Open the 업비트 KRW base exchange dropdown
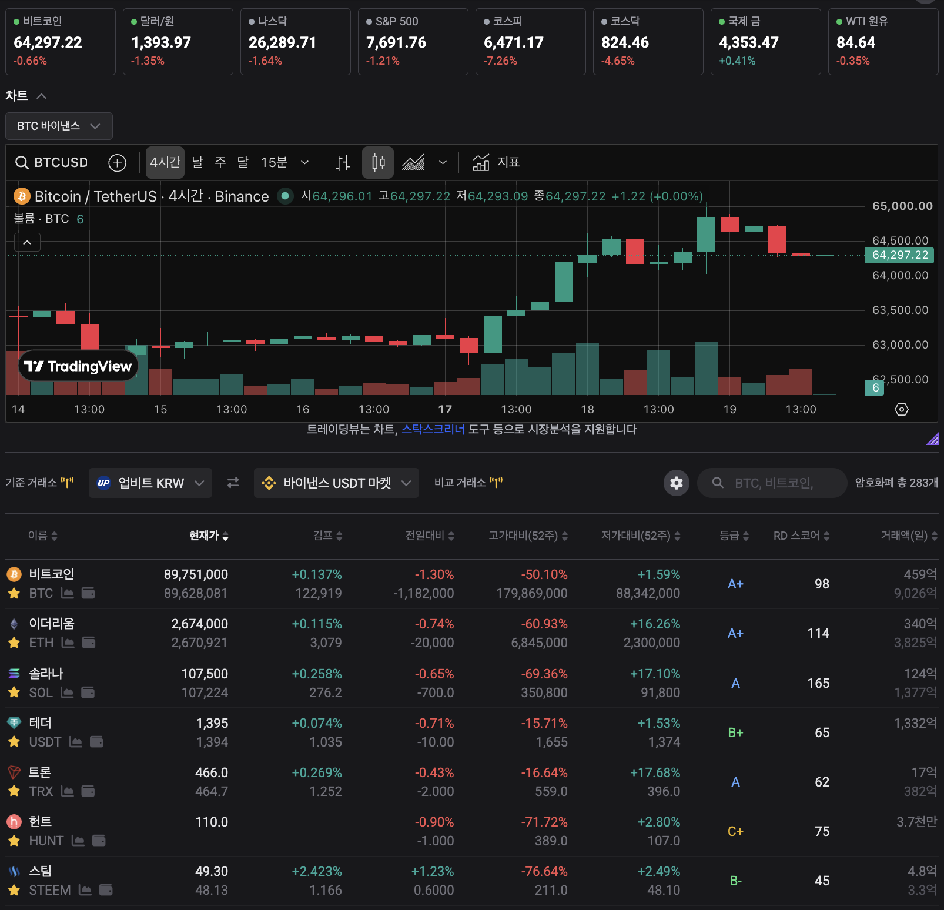The width and height of the screenshot is (944, 910). 150,483
